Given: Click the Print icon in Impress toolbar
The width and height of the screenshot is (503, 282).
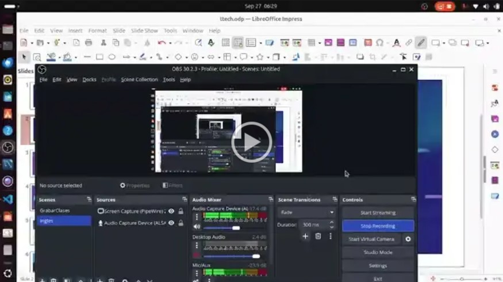Looking at the screenshot, I should [x=89, y=43].
